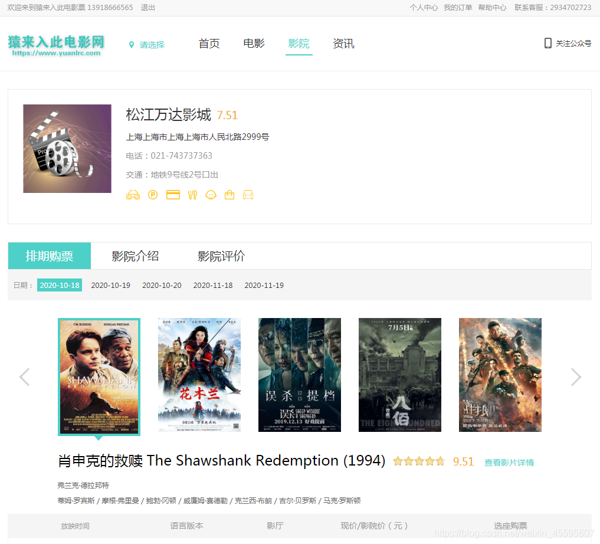The width and height of the screenshot is (600, 544).
Task: Select date 2020-11-19
Action: coord(264,286)
